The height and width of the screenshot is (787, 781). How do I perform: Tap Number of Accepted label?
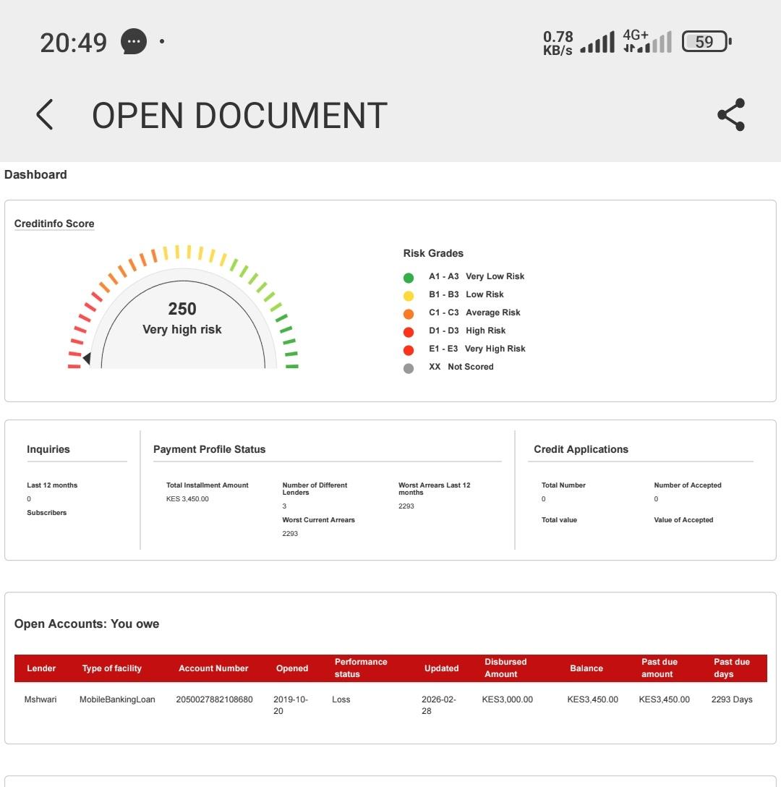click(688, 485)
